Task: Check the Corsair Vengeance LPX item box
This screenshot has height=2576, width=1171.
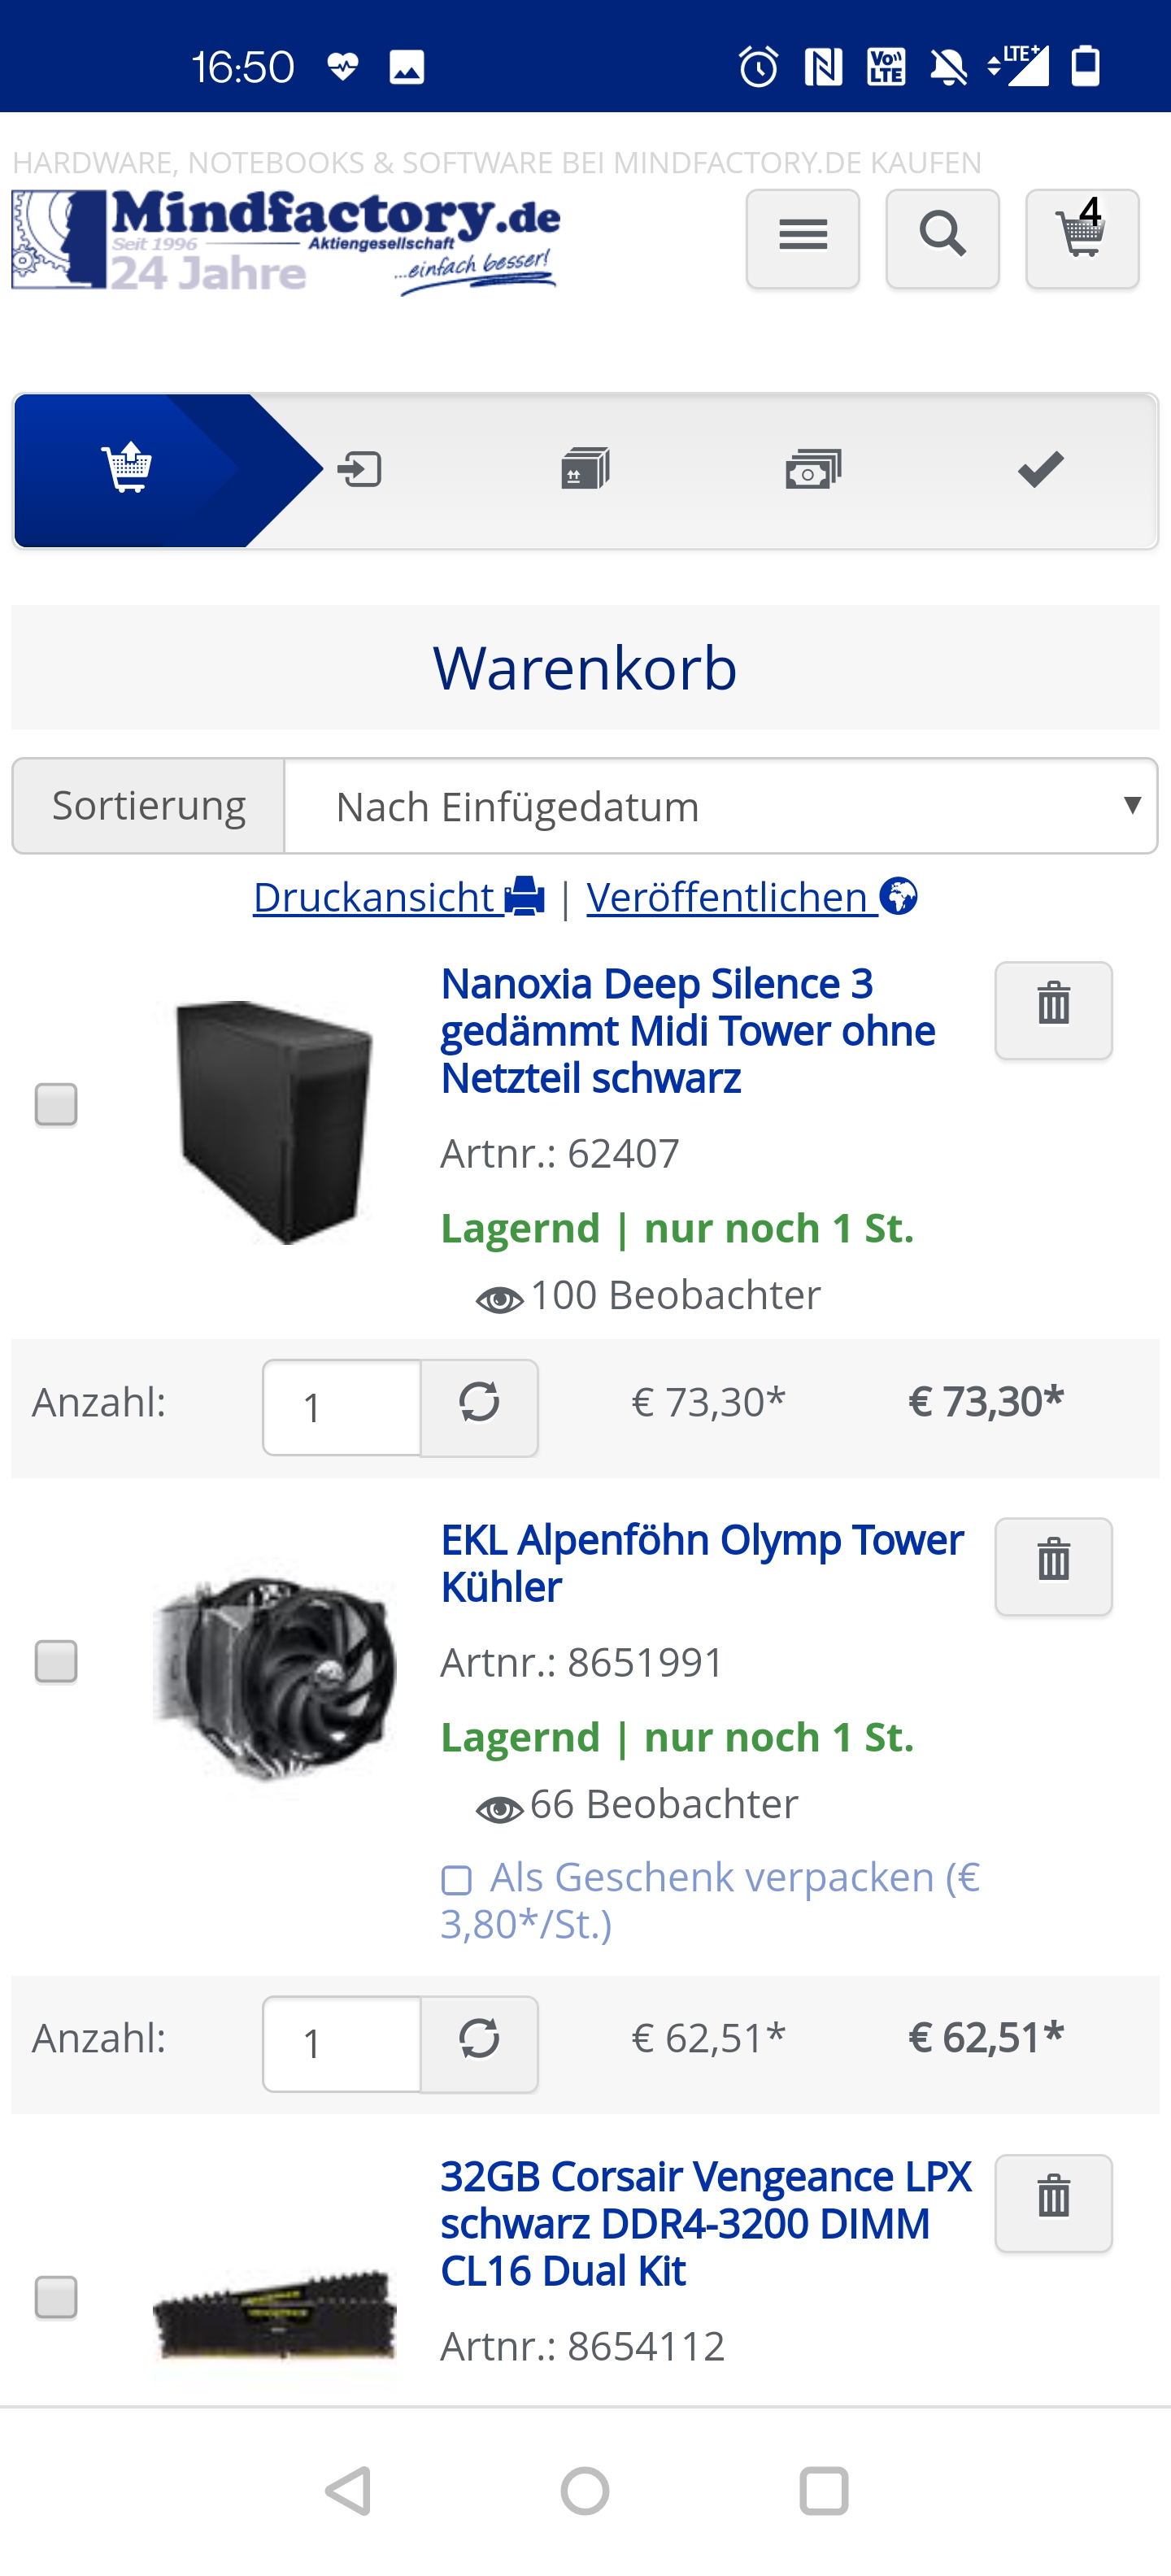Action: pyautogui.click(x=56, y=2297)
